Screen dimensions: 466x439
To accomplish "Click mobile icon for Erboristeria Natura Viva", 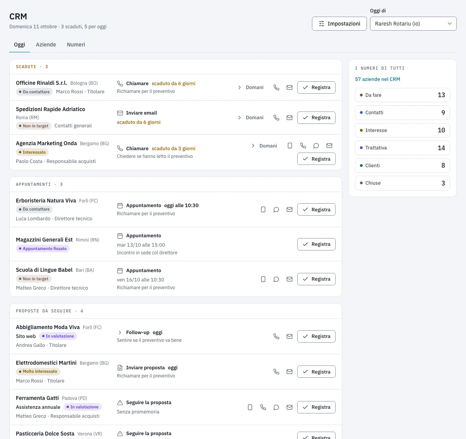I will pyautogui.click(x=263, y=209).
